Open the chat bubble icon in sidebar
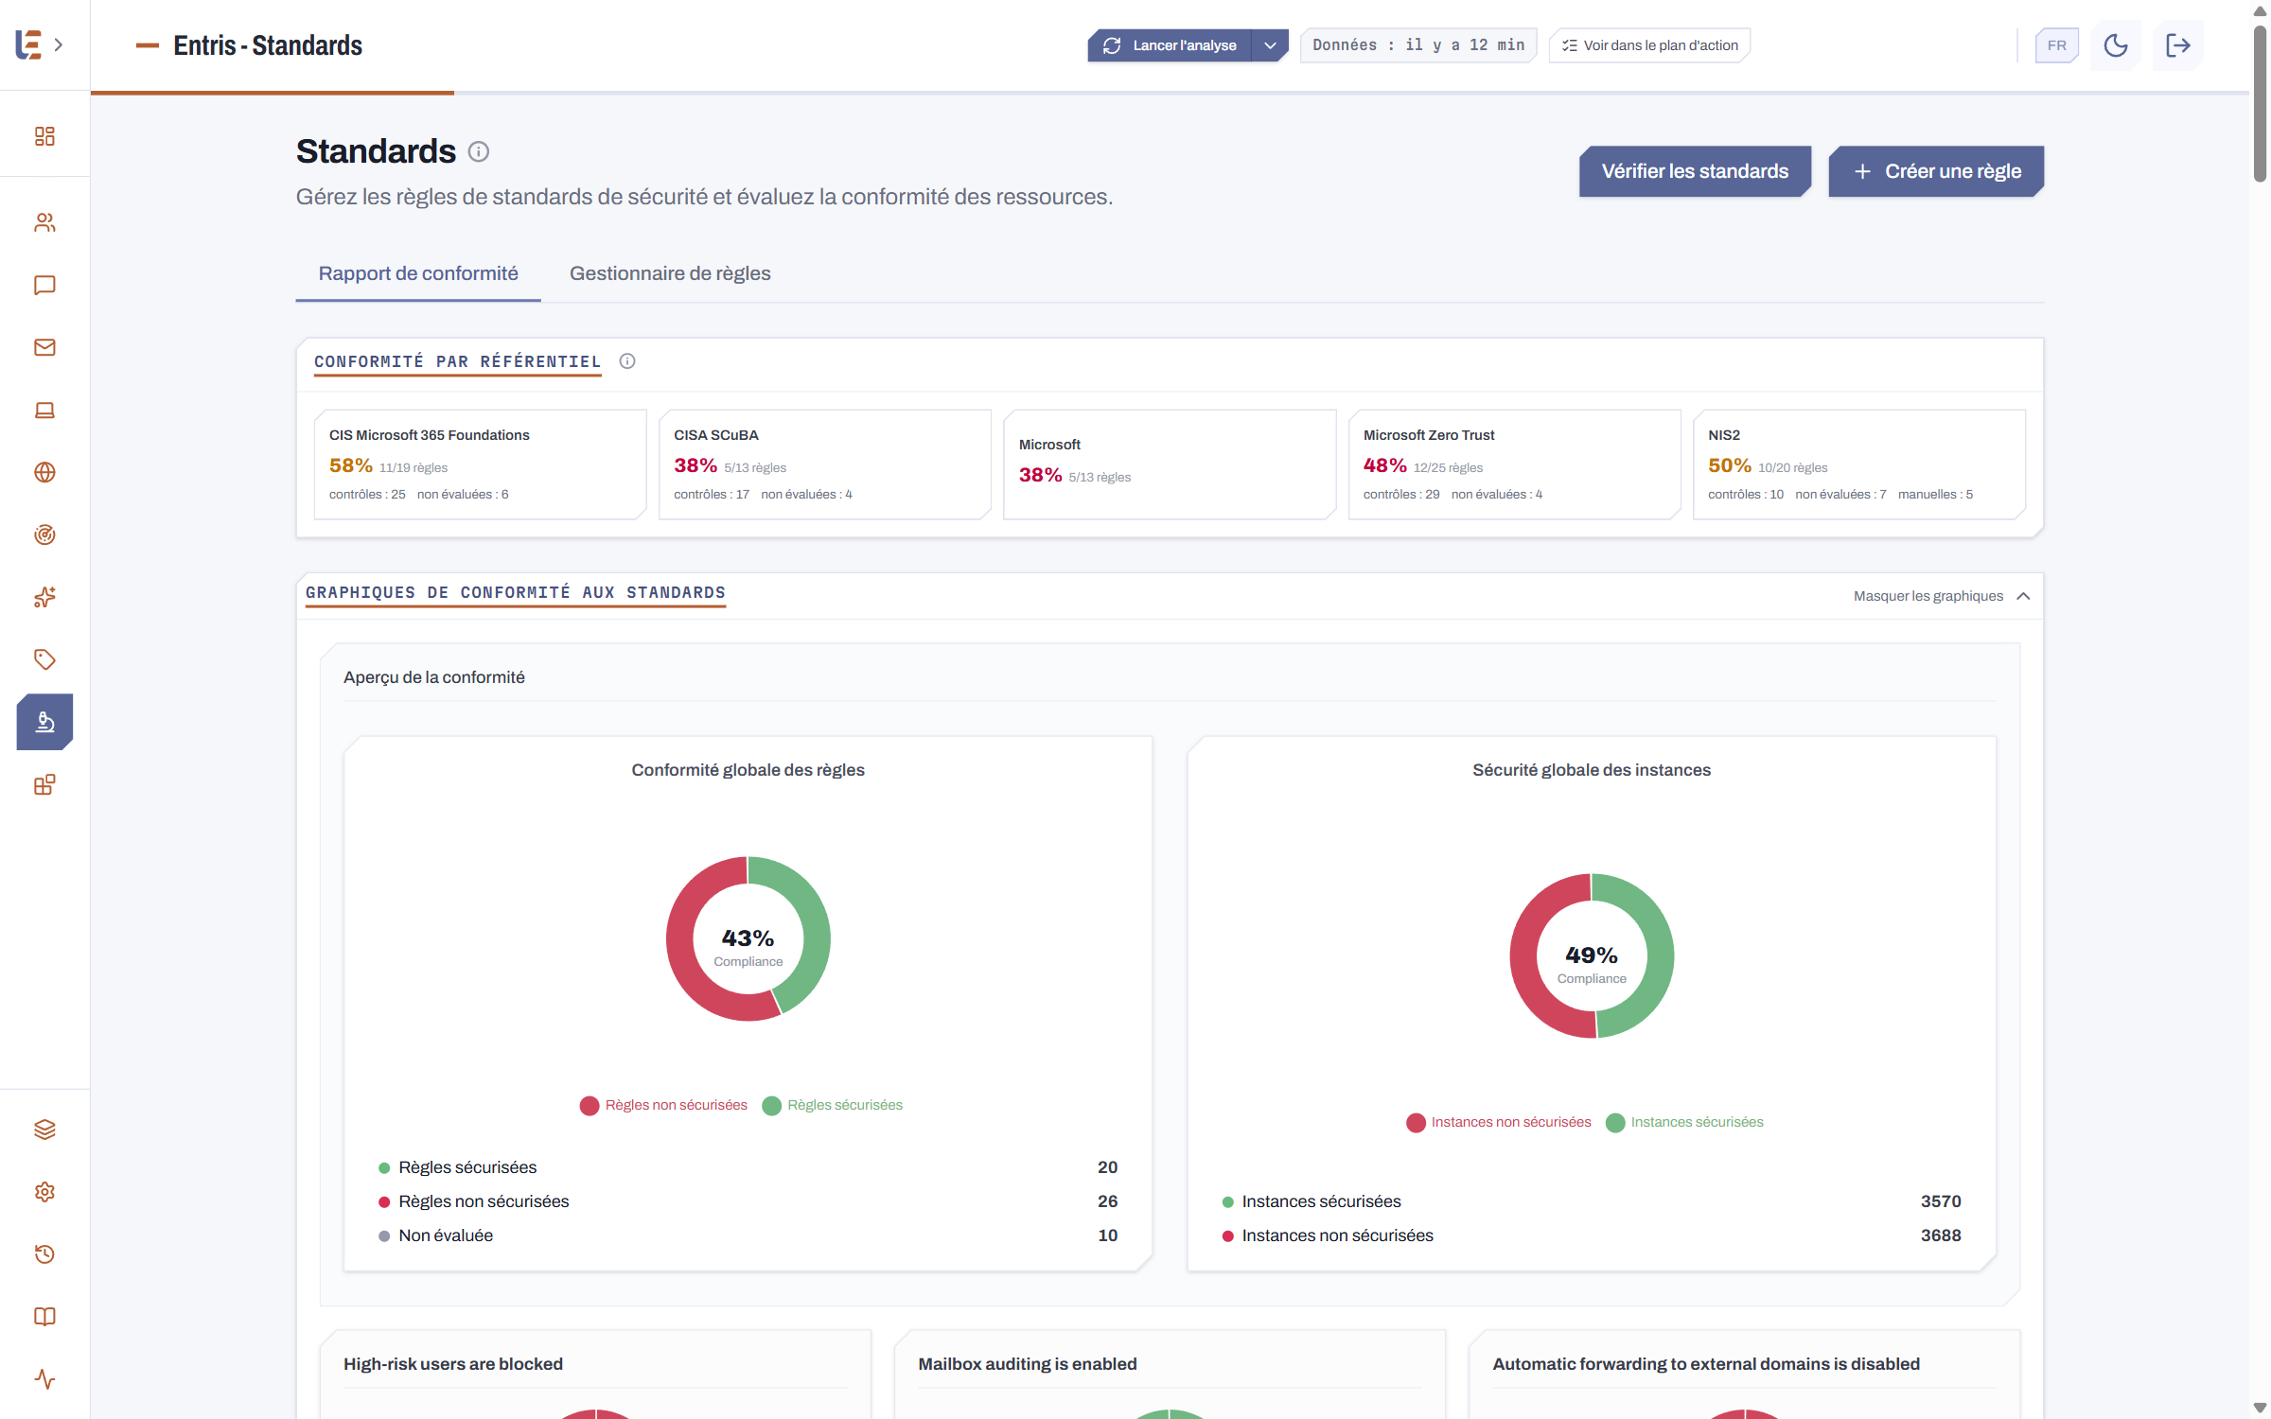 point(44,285)
